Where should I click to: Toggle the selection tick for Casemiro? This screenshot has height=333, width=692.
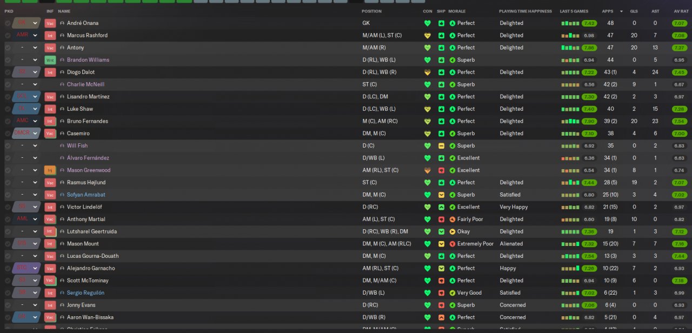[8, 134]
